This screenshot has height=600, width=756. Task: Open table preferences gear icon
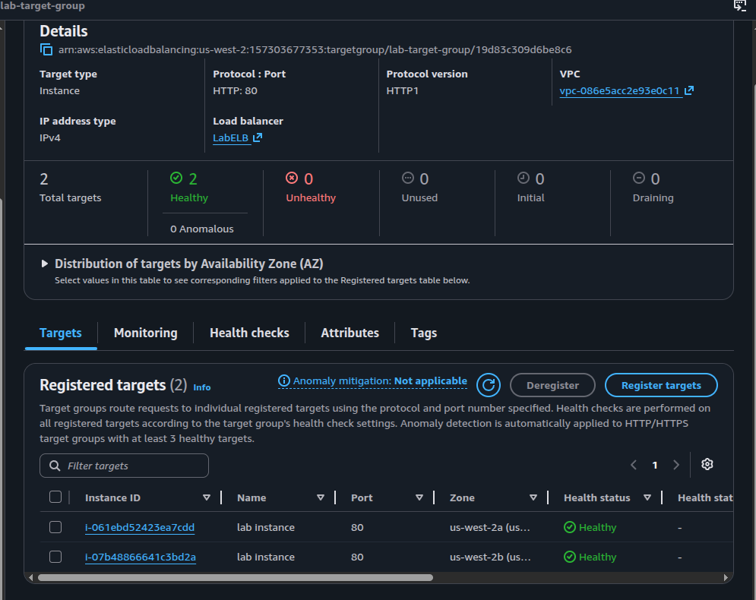pos(707,464)
